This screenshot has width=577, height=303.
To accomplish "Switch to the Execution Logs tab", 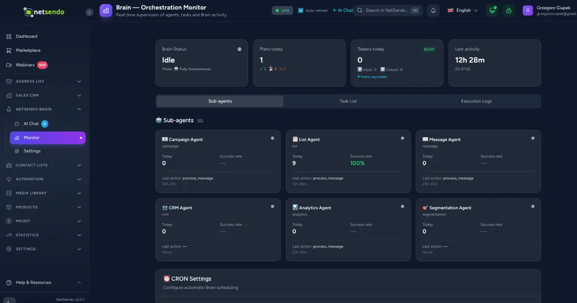I will coord(476,101).
